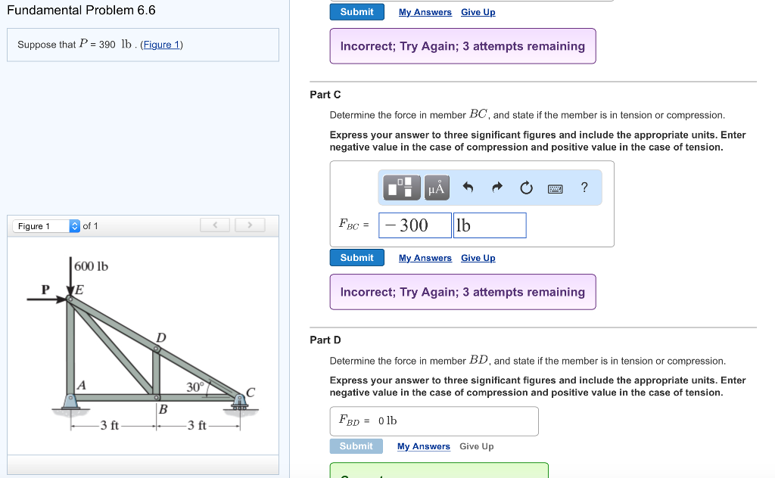
Task: Select the lb units field for FBC
Action: click(489, 225)
